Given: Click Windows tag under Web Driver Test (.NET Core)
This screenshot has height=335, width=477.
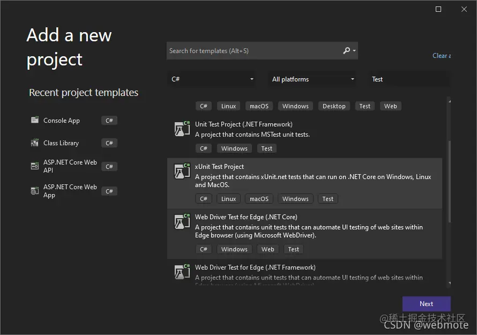Looking at the screenshot, I should pyautogui.click(x=234, y=249).
